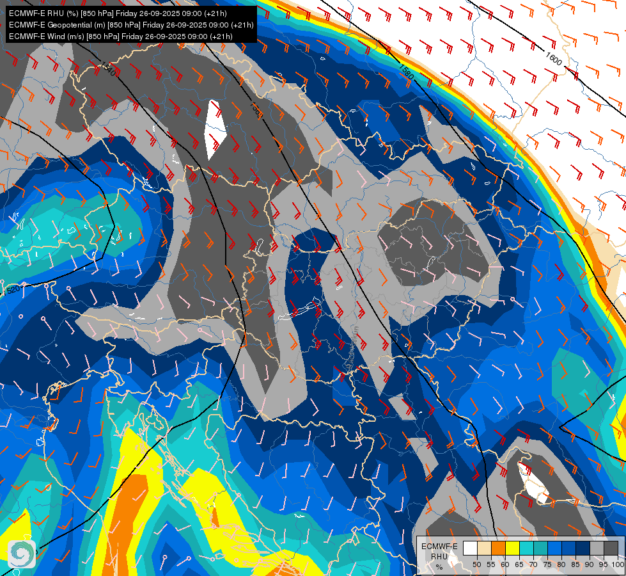Click the legend value label 90
Screen dimensions: 626x576
tap(590, 564)
